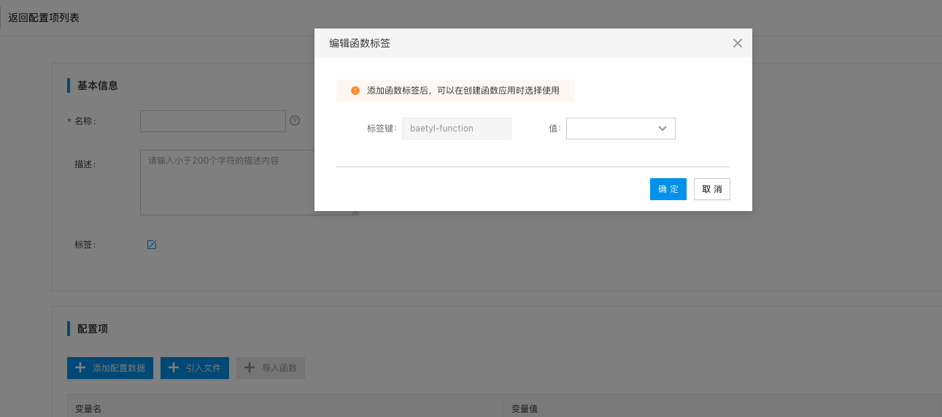This screenshot has height=417, width=942.
Task: Click the notice text 添加函数标签后
Action: [397, 91]
